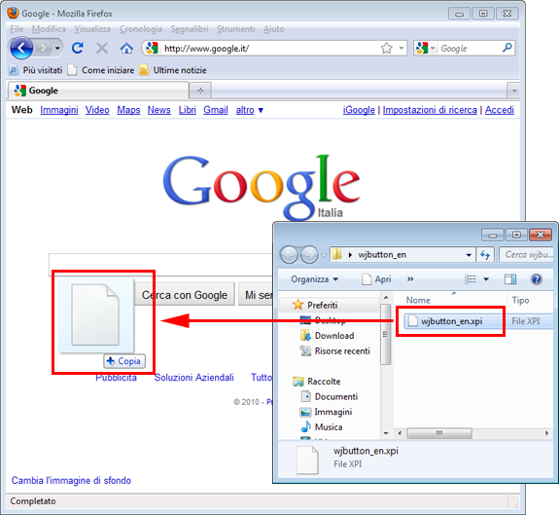Open view options dropdown arrow
This screenshot has width=559, height=515.
(486, 279)
